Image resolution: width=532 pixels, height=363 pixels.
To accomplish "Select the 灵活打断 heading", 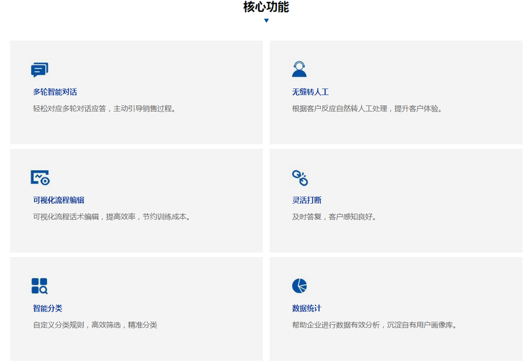I will 307,200.
